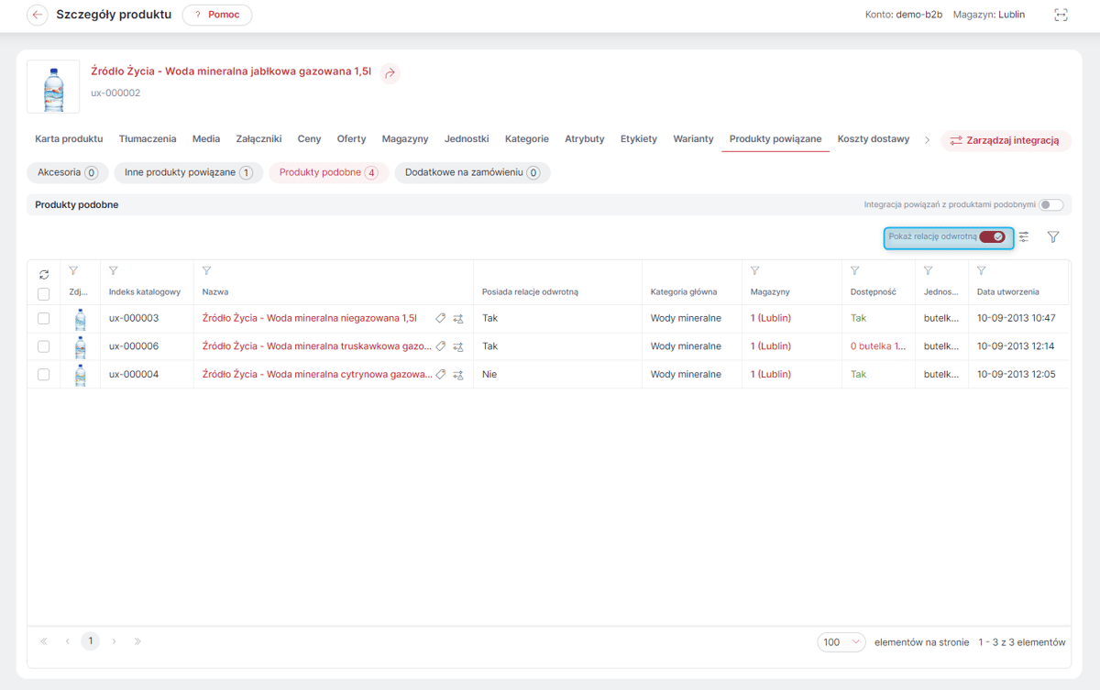Go back using the arrow icon
1100x690 pixels.
click(38, 15)
